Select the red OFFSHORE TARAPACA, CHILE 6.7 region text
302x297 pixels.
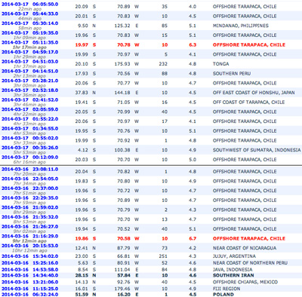pos(249,238)
